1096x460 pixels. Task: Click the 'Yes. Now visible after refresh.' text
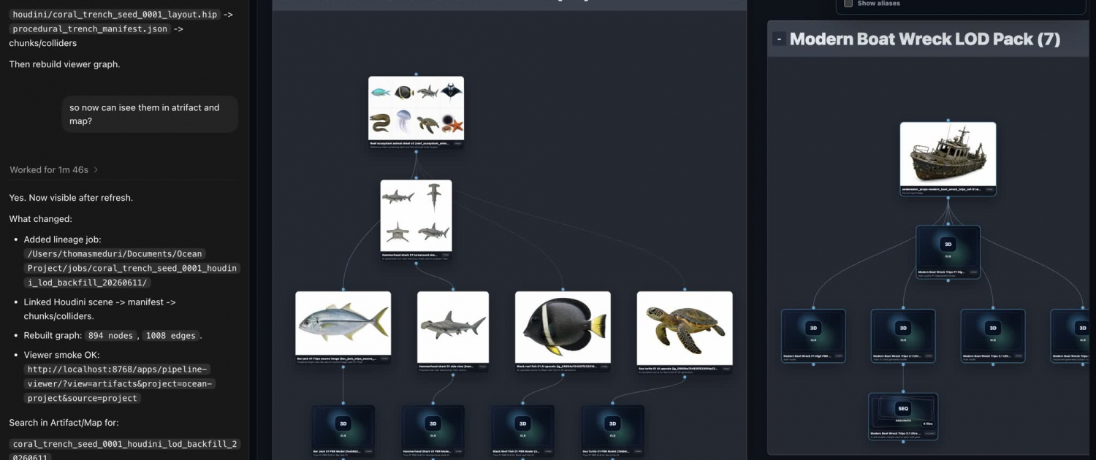pyautogui.click(x=71, y=198)
